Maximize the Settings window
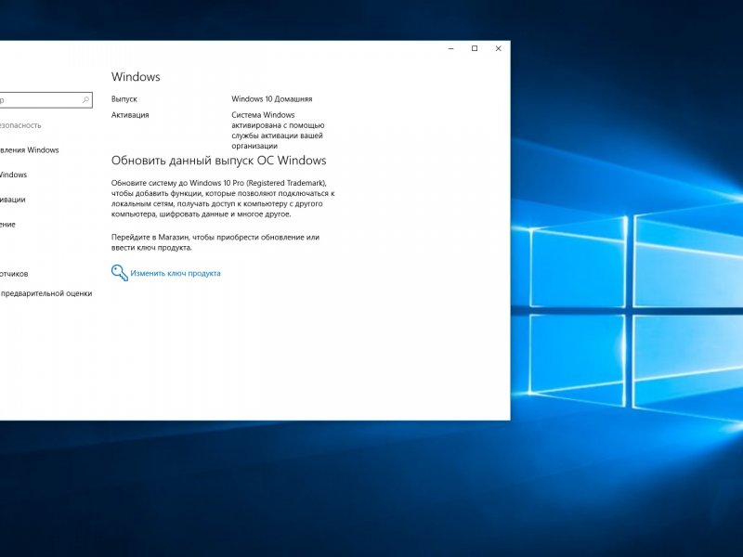The width and height of the screenshot is (743, 557). tap(475, 48)
